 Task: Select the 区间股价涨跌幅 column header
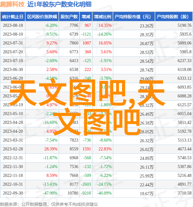pyautogui.click(x=42, y=17)
